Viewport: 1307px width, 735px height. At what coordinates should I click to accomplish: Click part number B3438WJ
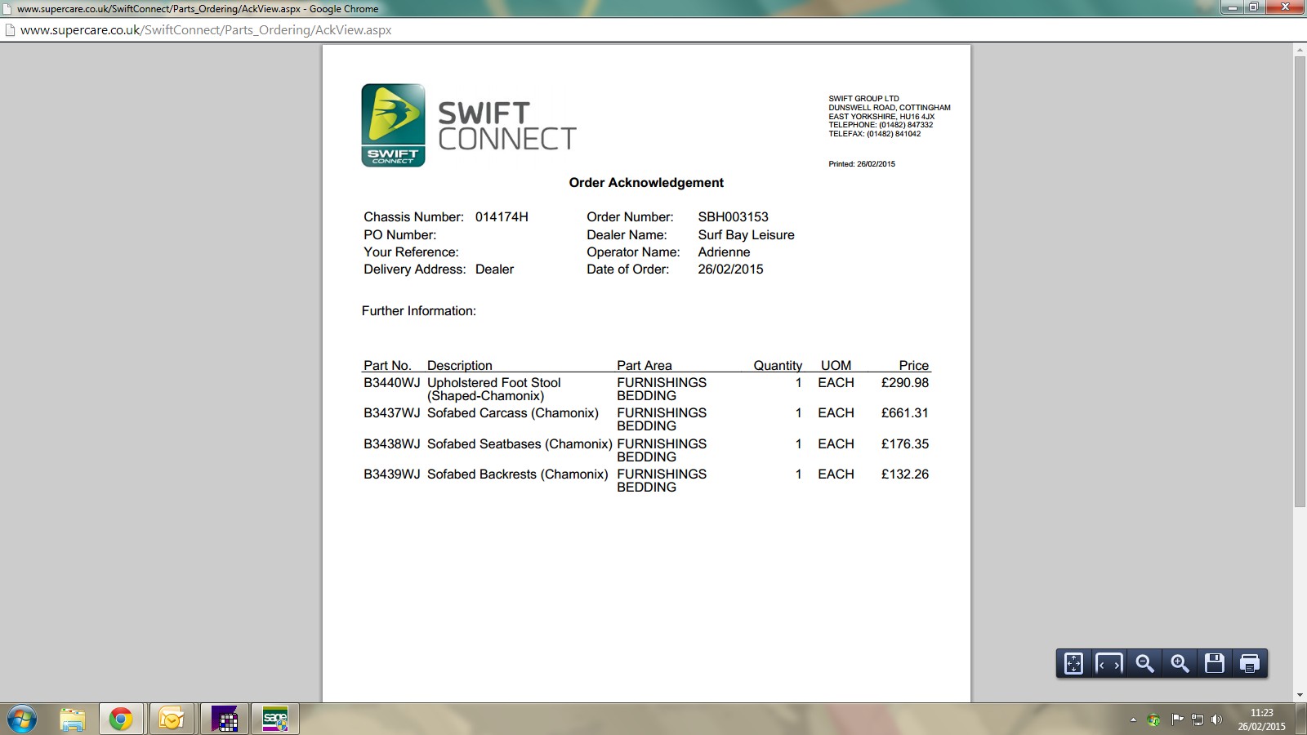click(x=392, y=444)
